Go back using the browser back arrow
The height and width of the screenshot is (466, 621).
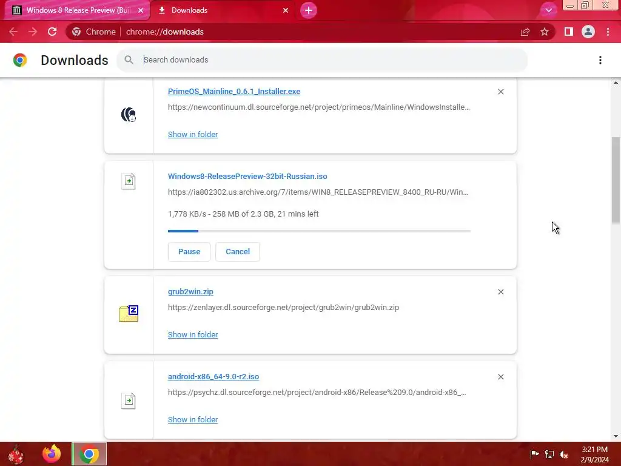13,32
